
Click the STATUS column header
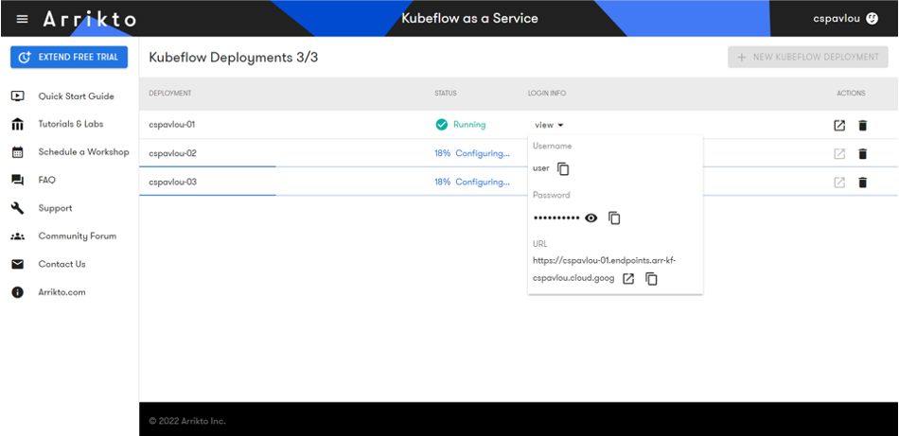pyautogui.click(x=446, y=94)
